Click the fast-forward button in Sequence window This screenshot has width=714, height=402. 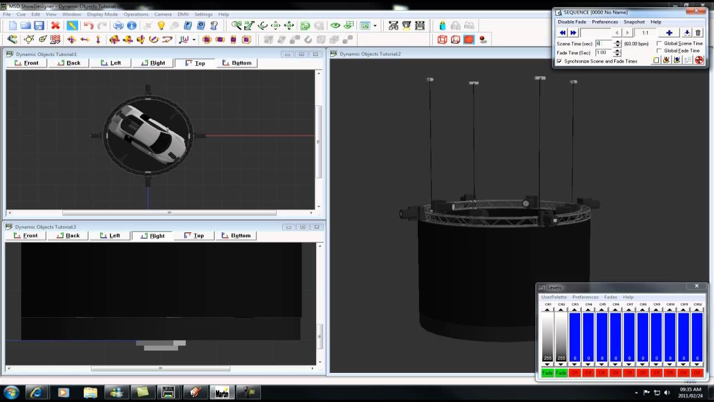[573, 33]
